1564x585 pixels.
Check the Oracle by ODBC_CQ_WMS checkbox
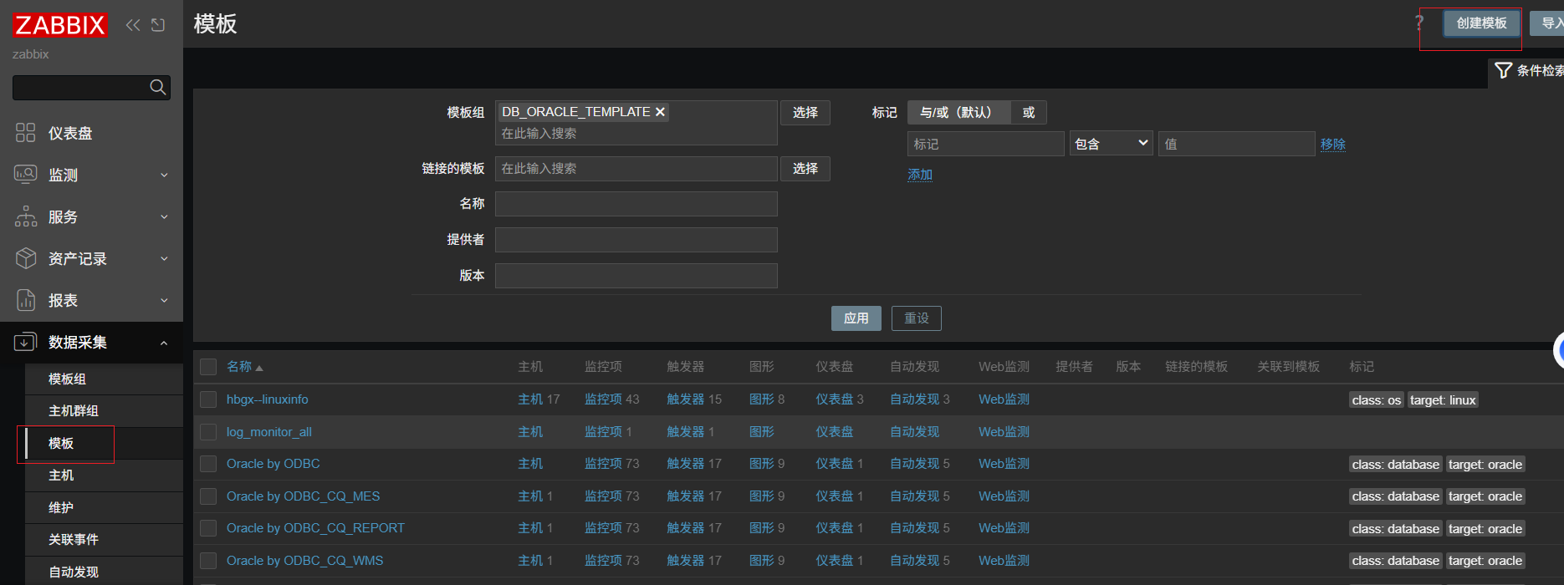[208, 561]
